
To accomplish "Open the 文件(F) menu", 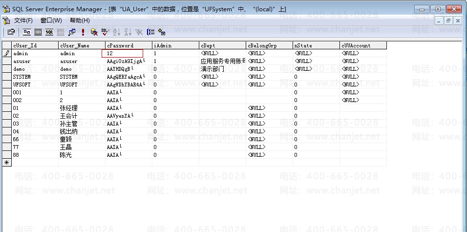I will [x=23, y=21].
